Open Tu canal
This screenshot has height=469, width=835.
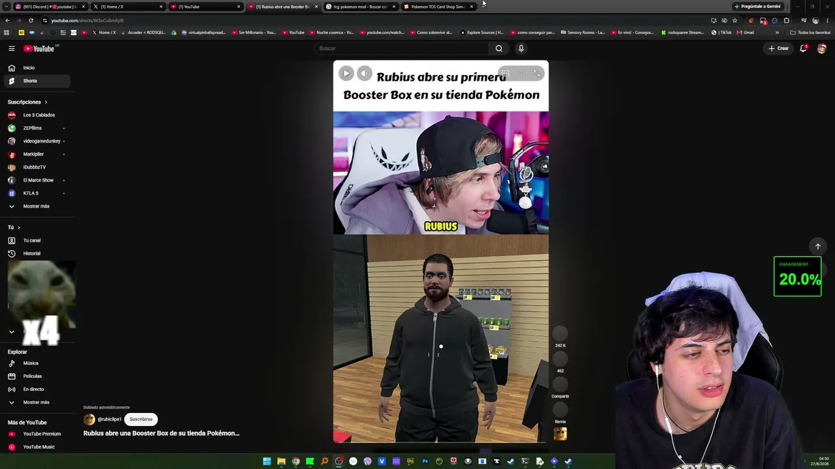[36, 240]
